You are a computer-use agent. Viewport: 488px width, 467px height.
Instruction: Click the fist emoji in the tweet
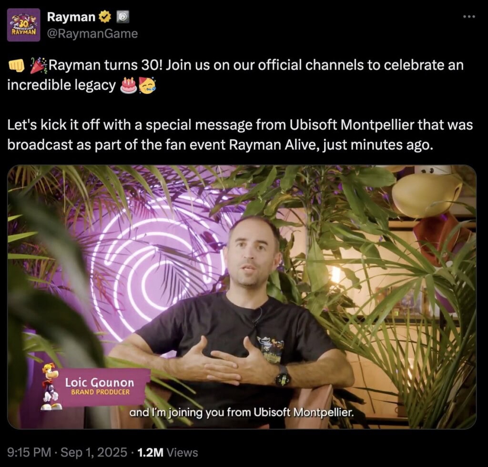point(16,65)
